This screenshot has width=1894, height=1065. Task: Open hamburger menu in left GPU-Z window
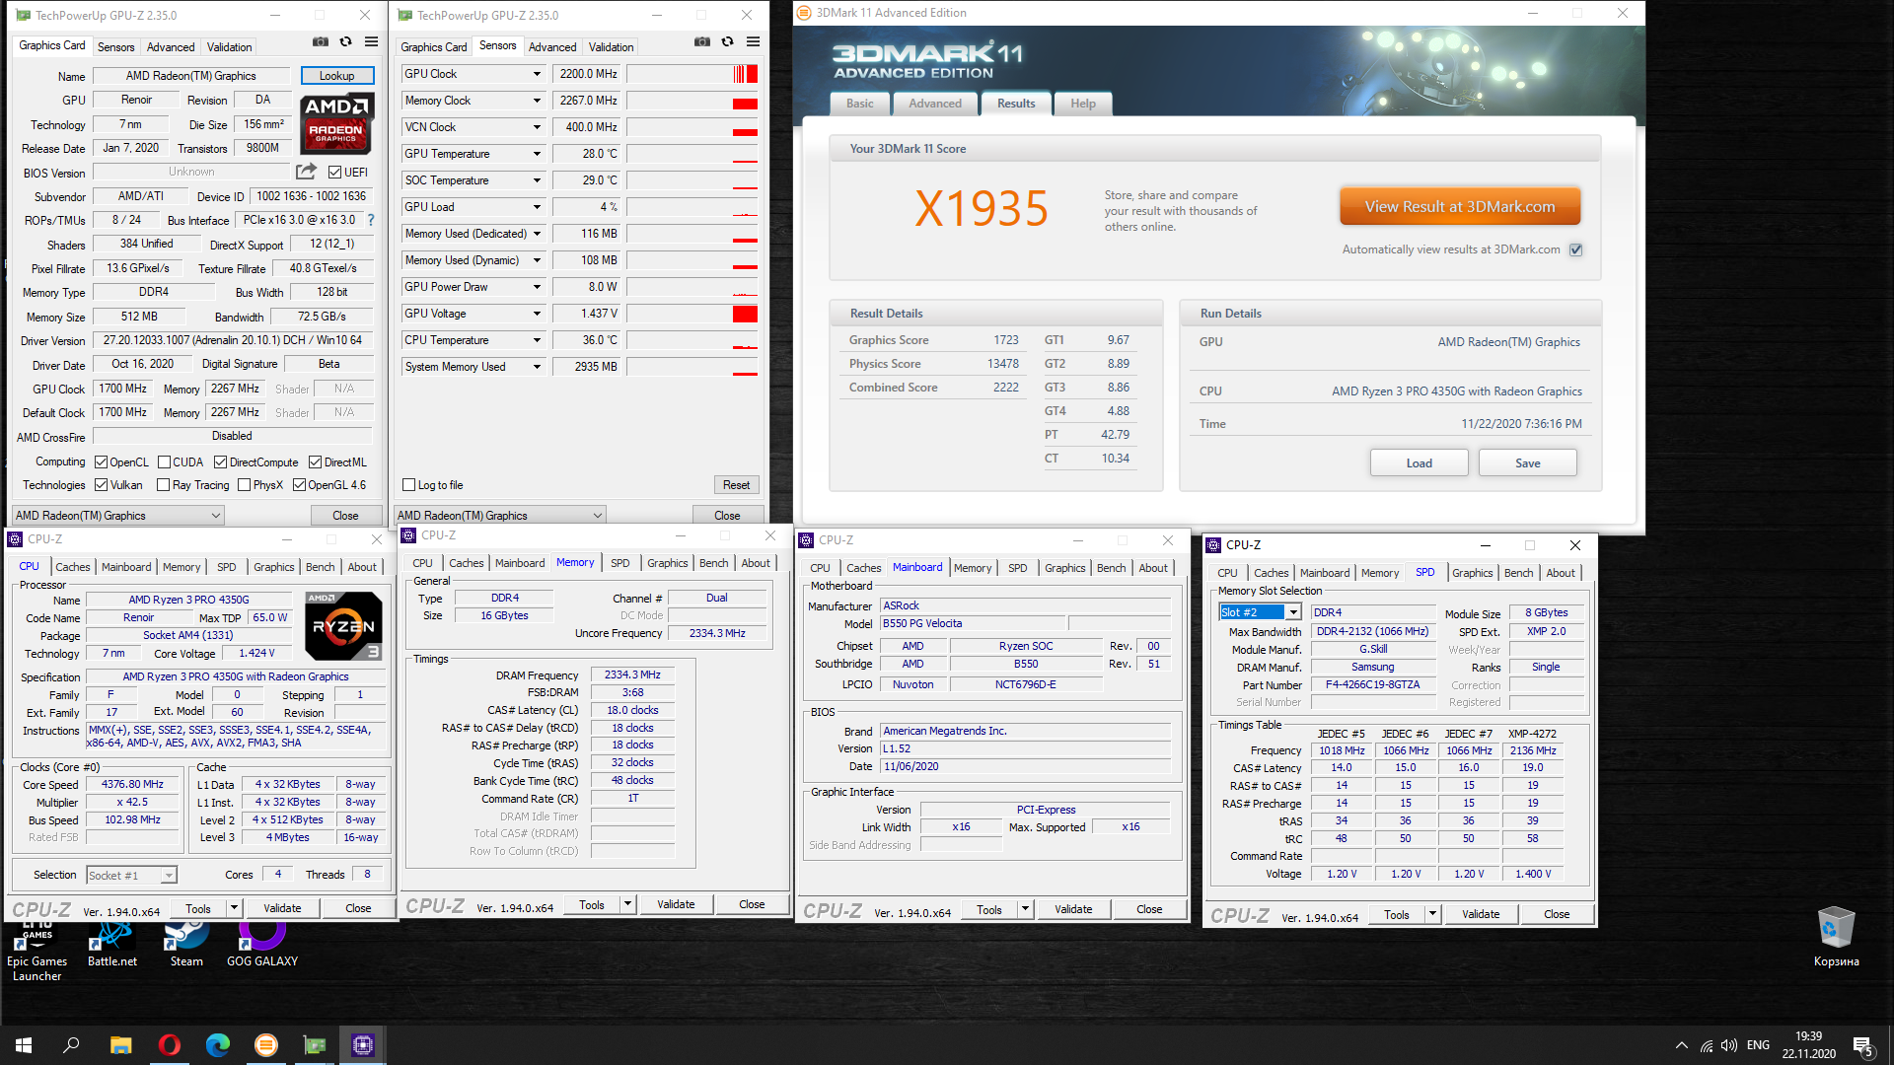click(x=372, y=42)
